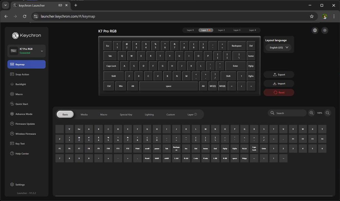The image size is (340, 201).
Task: Select the Layer keycode tab
Action: click(x=192, y=115)
